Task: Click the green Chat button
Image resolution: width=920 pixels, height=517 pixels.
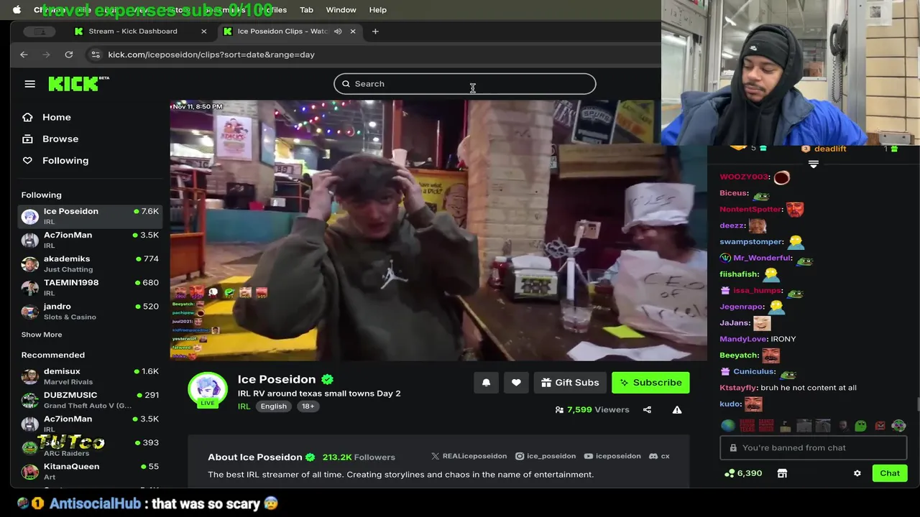Action: click(x=890, y=473)
